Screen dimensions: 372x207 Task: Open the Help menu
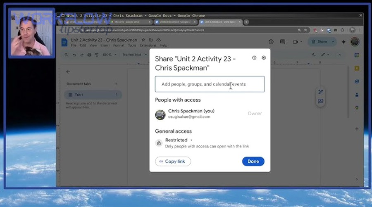163,45
